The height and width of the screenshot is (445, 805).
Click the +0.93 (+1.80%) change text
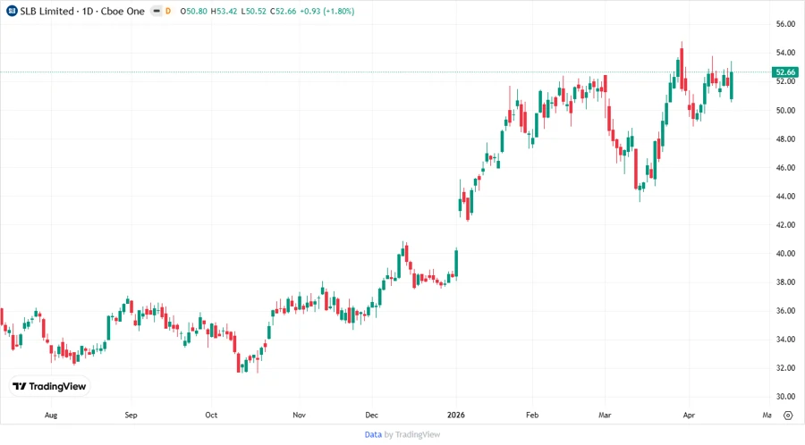327,11
